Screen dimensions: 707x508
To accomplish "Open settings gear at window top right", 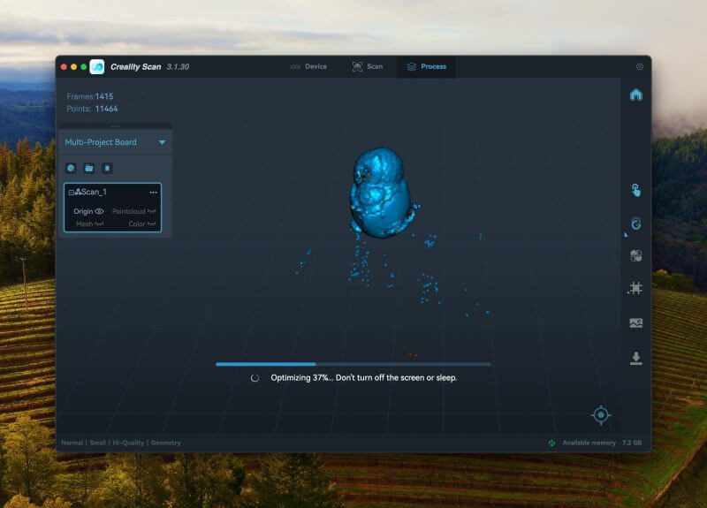I will click(x=639, y=67).
